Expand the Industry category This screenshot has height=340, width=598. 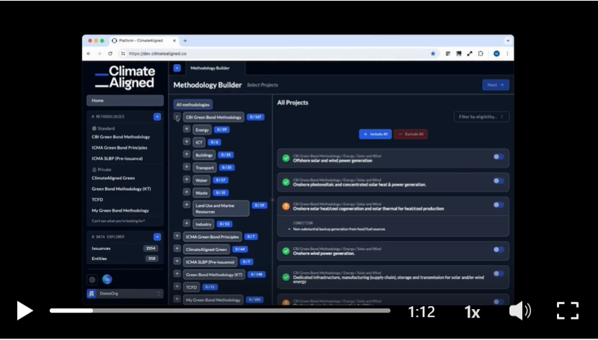(187, 223)
